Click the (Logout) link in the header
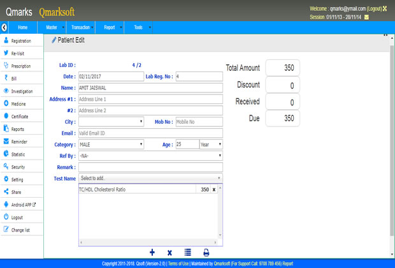 tap(375, 8)
